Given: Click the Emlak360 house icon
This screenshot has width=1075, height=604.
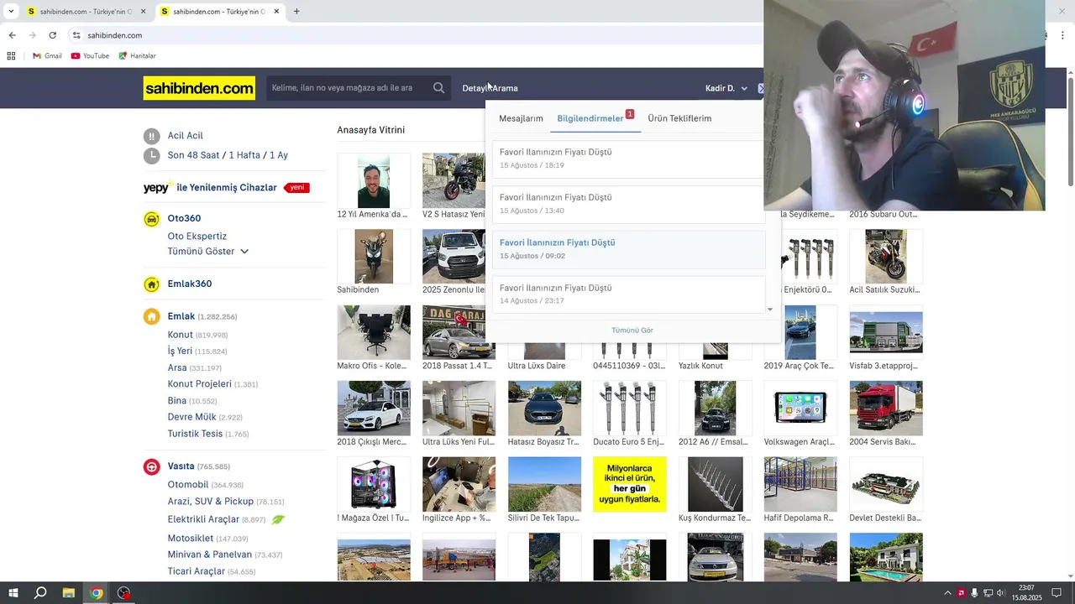Looking at the screenshot, I should pyautogui.click(x=151, y=284).
